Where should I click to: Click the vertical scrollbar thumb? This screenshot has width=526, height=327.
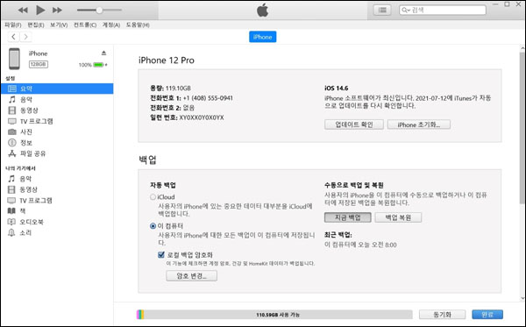pos(522,127)
